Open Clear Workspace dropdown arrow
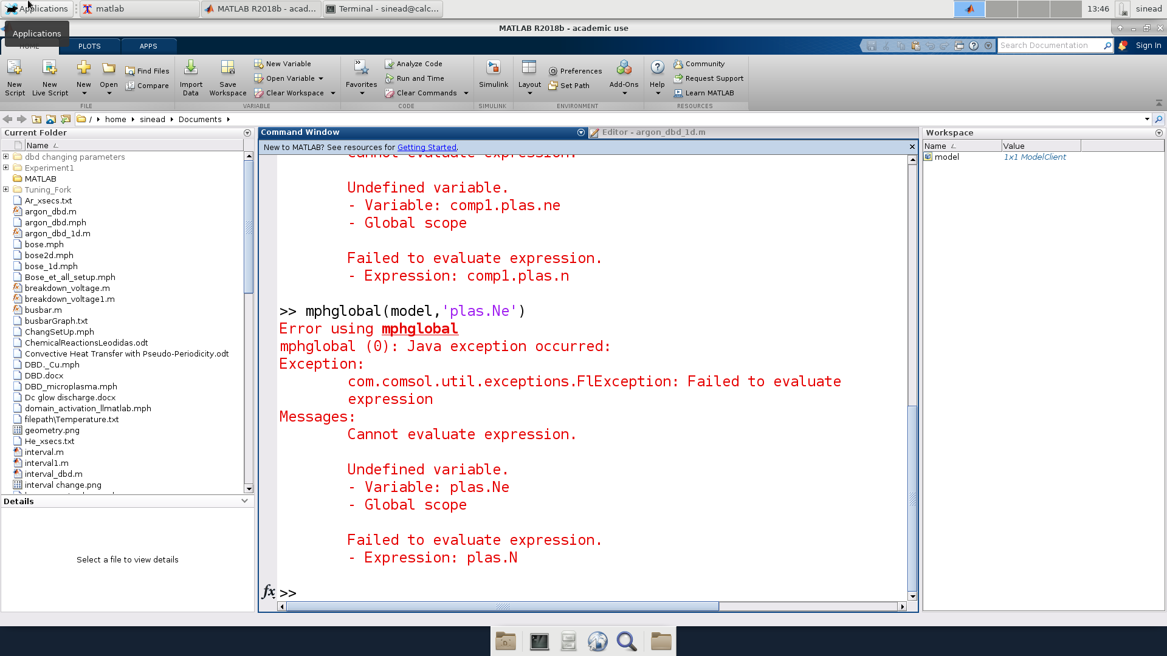 333,93
